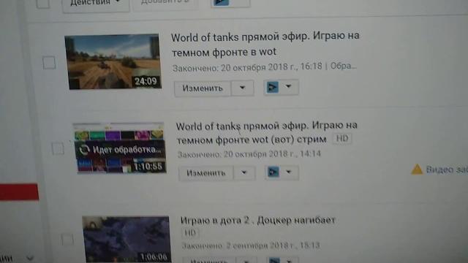
Task: Open thumbnail of the 1:06:06 дота 2 video
Action: pos(127,240)
